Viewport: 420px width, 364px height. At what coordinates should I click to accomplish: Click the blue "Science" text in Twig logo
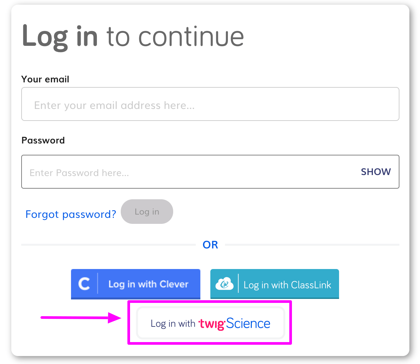tap(248, 322)
